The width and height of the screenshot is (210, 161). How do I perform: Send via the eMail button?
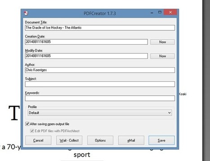pos(131,140)
